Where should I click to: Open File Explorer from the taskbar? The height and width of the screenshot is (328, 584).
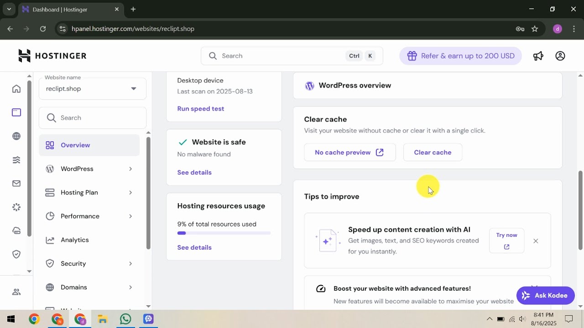103,319
